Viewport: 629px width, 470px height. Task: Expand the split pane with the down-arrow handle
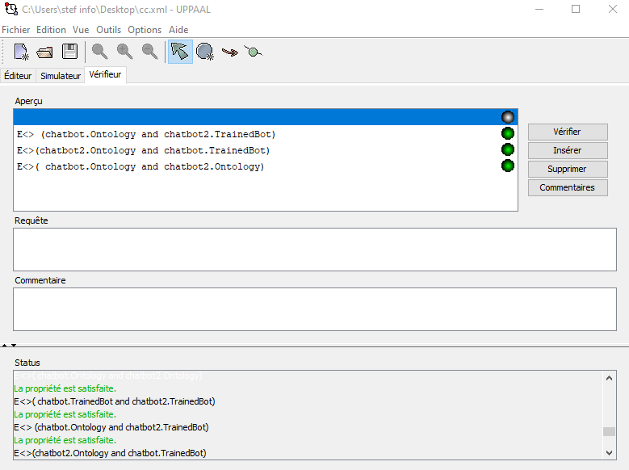coord(14,345)
